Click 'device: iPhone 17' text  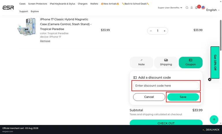[x=51, y=37]
